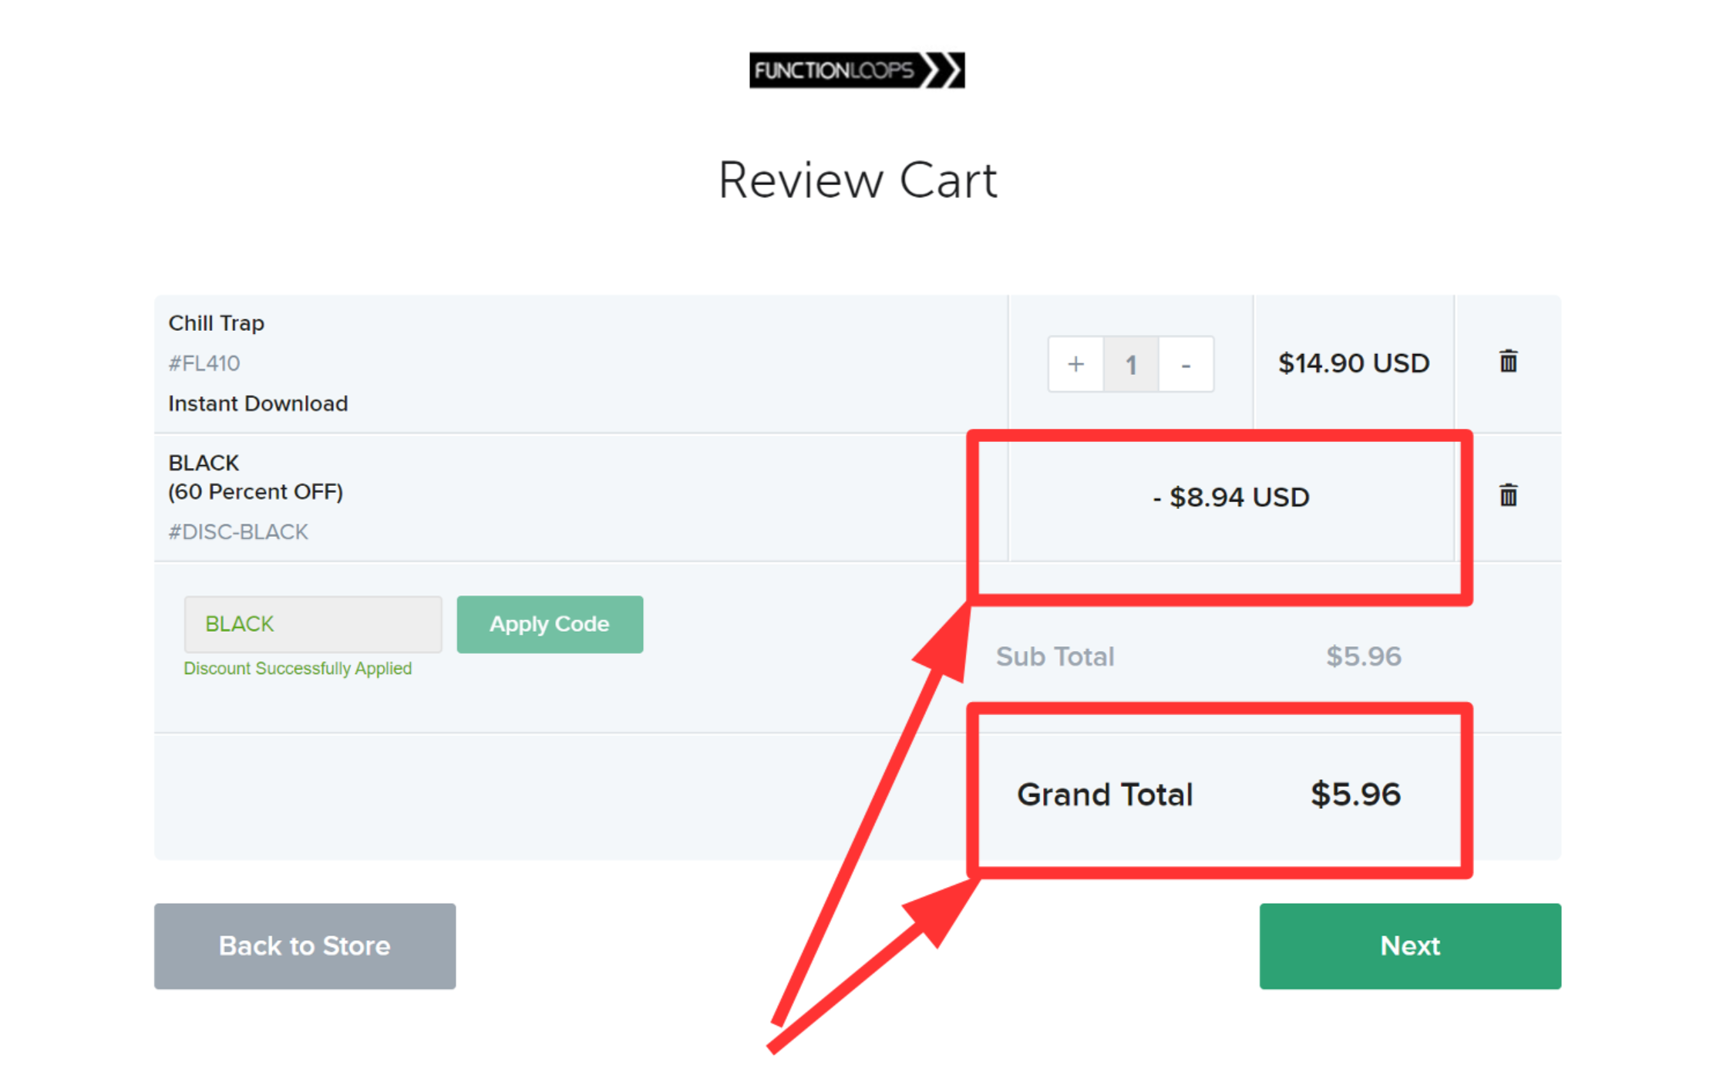Click the Grand Total $5.96 amount
The height and width of the screenshot is (1069, 1730).
click(x=1355, y=794)
